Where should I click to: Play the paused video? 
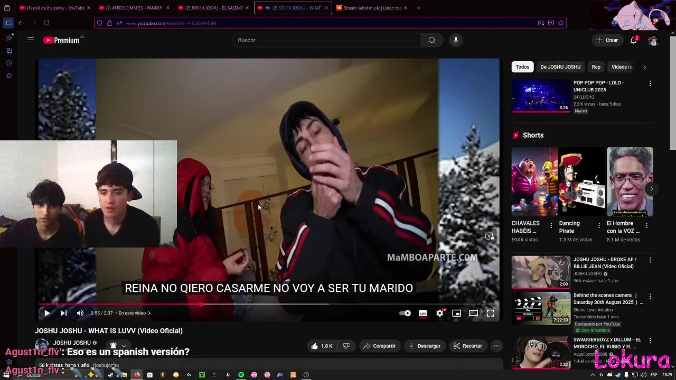click(x=46, y=313)
